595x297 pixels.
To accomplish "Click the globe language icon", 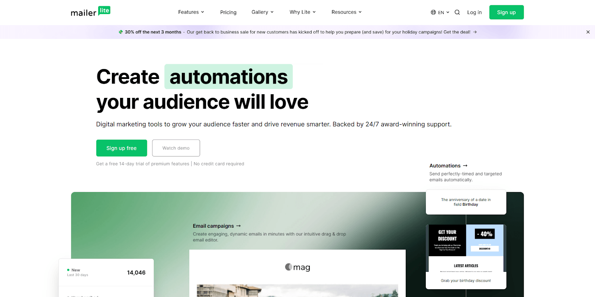I will pyautogui.click(x=433, y=12).
